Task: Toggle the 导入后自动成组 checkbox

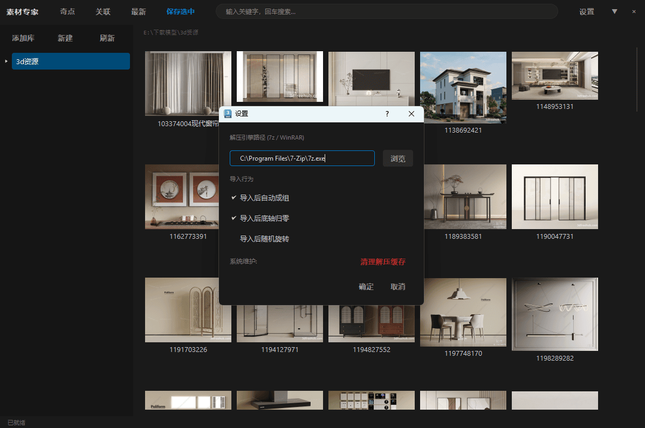Action: pyautogui.click(x=234, y=198)
